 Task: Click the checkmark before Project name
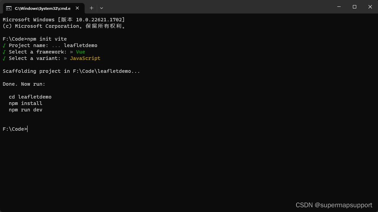(x=4, y=45)
